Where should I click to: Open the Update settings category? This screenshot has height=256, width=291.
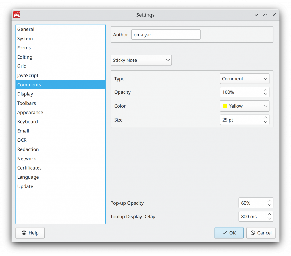(x=25, y=186)
